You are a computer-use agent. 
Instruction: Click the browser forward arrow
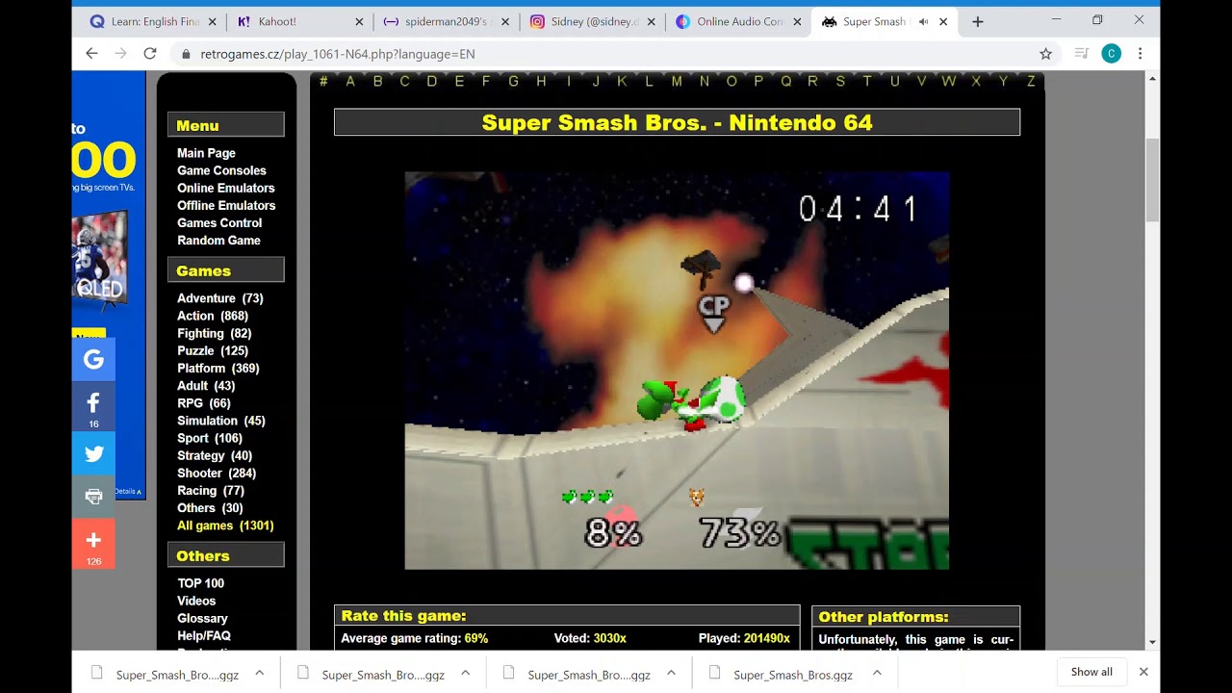120,54
